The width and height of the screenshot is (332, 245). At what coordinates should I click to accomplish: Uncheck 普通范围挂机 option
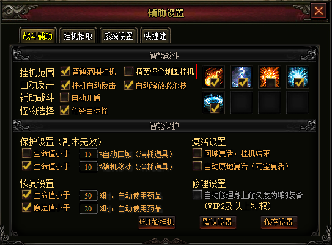coord(65,71)
